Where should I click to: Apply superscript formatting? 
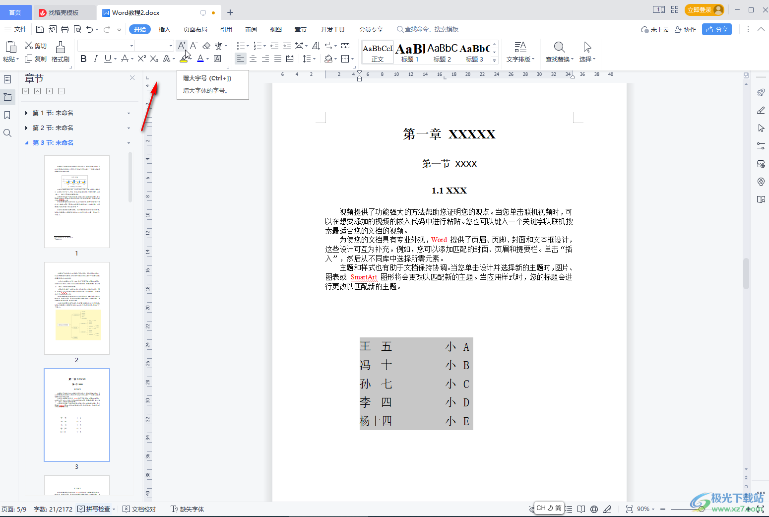point(141,59)
